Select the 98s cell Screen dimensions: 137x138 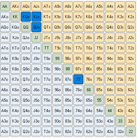[x=68, y=59]
